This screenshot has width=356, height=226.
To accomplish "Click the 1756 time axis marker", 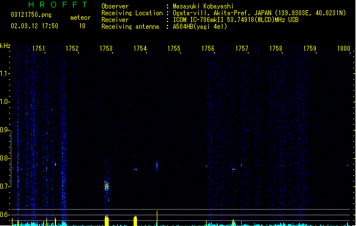I will (208, 49).
